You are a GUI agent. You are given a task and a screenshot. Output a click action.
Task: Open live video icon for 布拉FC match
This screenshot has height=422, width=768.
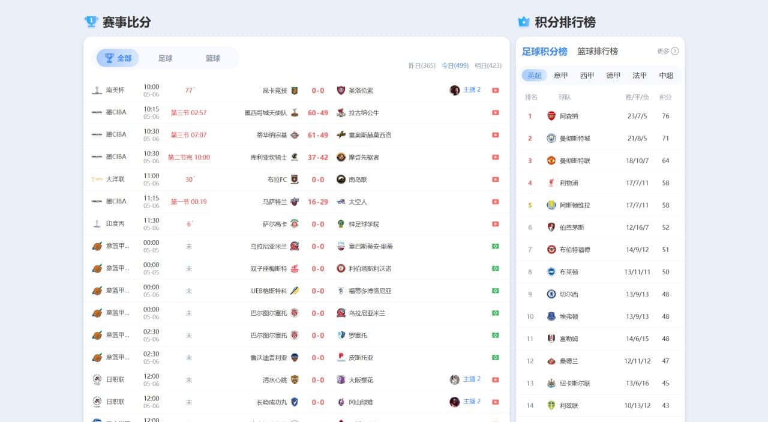click(x=496, y=179)
